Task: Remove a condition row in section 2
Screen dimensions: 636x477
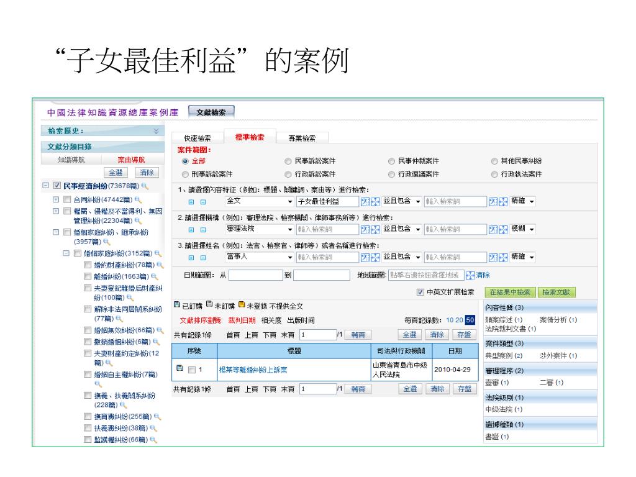Action: tap(203, 230)
